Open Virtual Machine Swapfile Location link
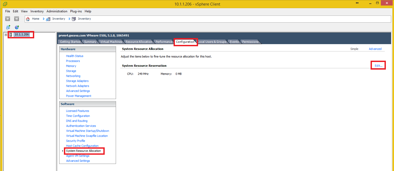Screen dimensions: 394x171 (87, 136)
